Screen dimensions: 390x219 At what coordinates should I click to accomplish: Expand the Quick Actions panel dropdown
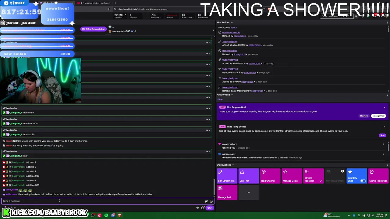click(x=233, y=165)
